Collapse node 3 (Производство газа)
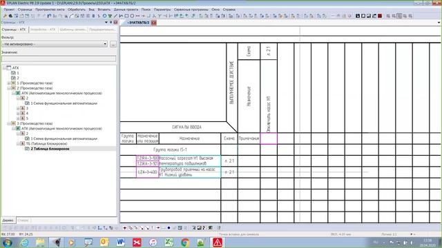The image size is (442, 248). [x=9, y=123]
